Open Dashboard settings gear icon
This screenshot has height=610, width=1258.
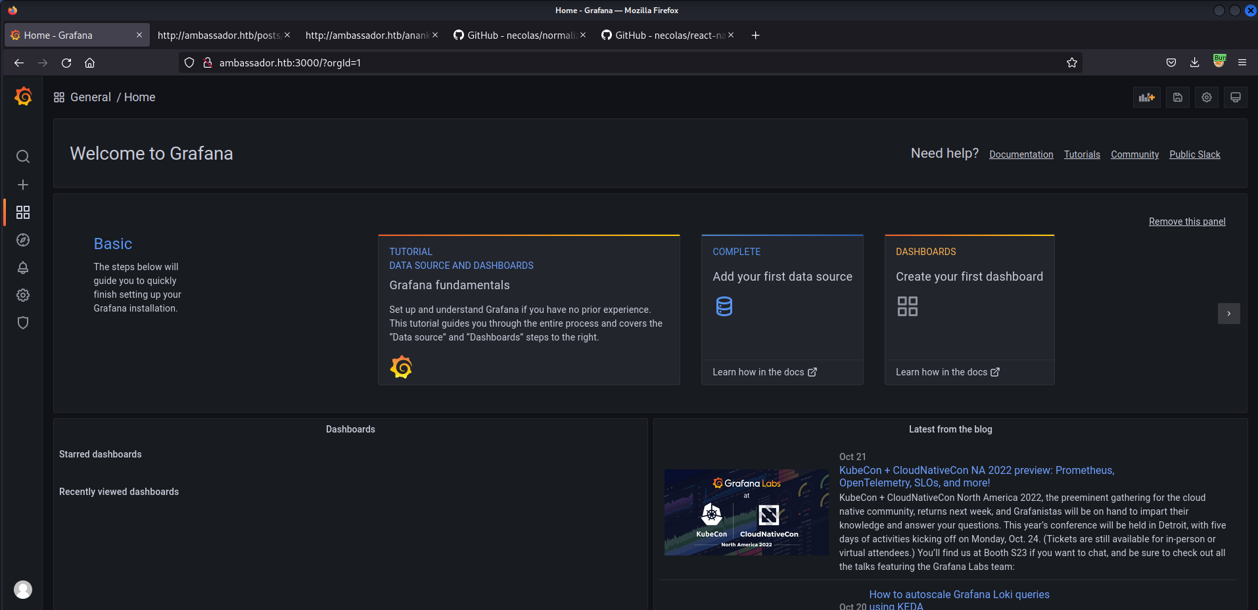click(x=1207, y=97)
